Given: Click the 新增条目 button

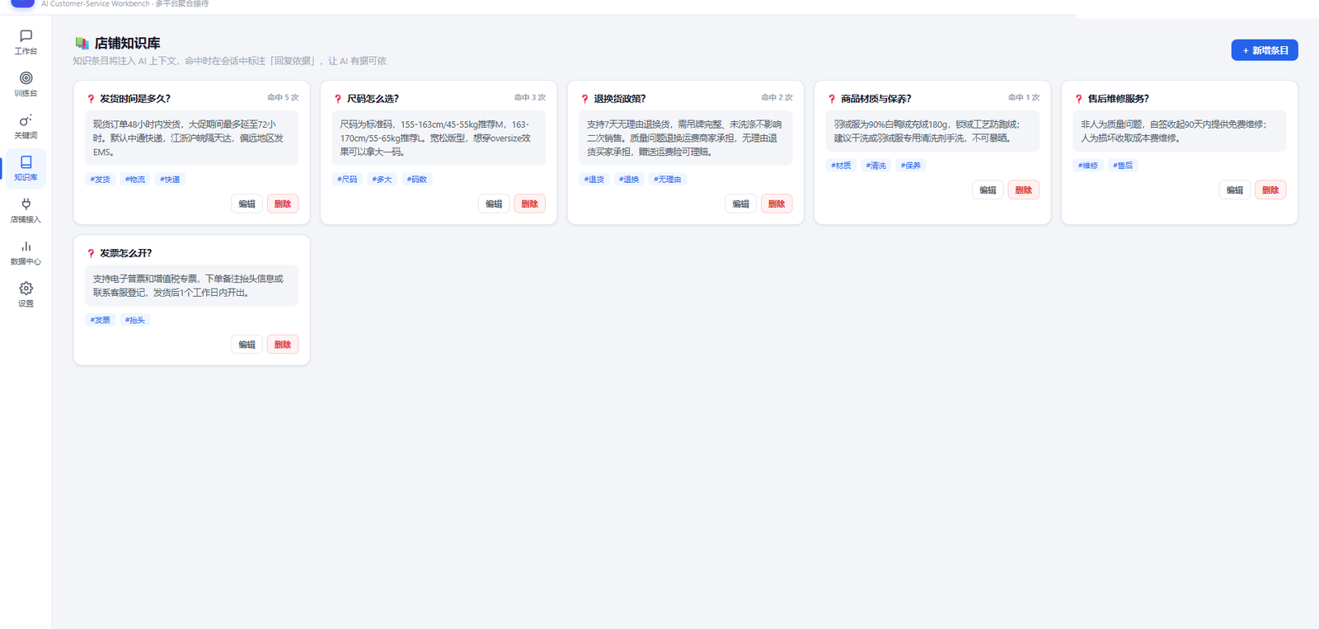Looking at the screenshot, I should pos(1265,50).
